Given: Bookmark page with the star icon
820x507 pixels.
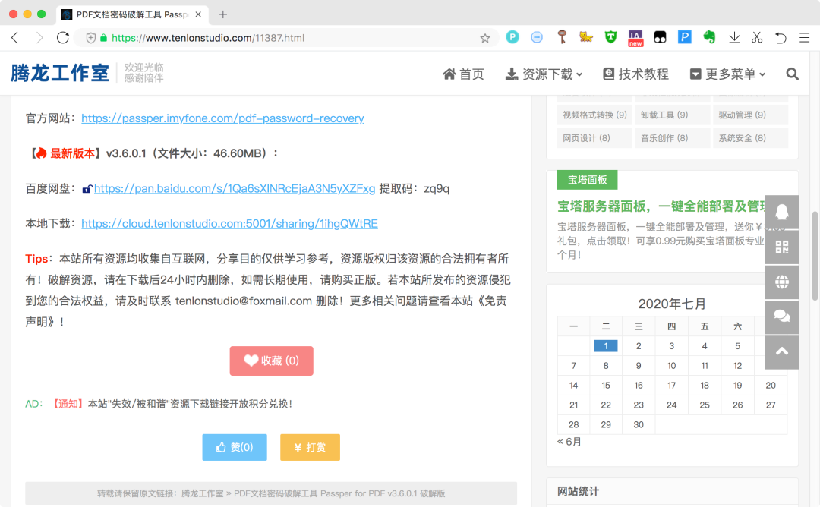Looking at the screenshot, I should pos(485,38).
